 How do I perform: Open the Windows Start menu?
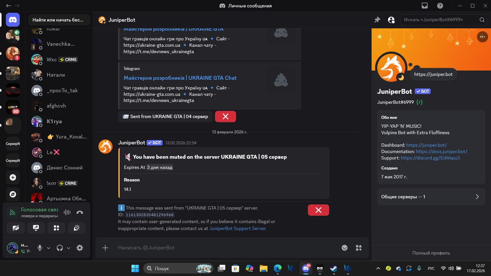tap(135, 268)
